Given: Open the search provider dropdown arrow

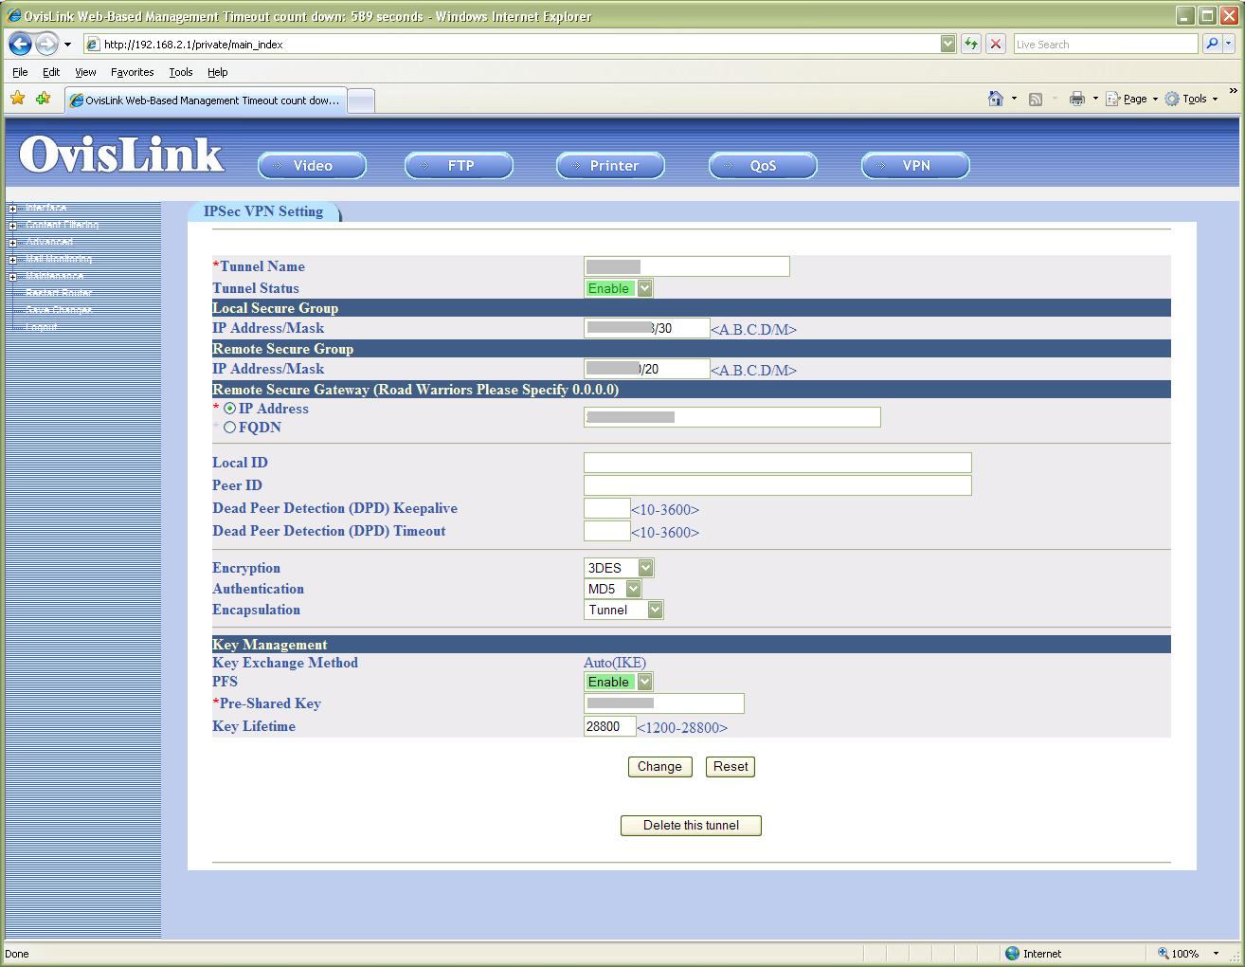Looking at the screenshot, I should 1229,44.
